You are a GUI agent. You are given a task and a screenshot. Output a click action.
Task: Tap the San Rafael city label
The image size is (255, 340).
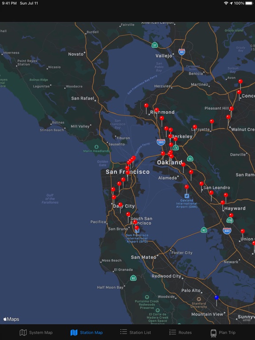click(x=83, y=98)
